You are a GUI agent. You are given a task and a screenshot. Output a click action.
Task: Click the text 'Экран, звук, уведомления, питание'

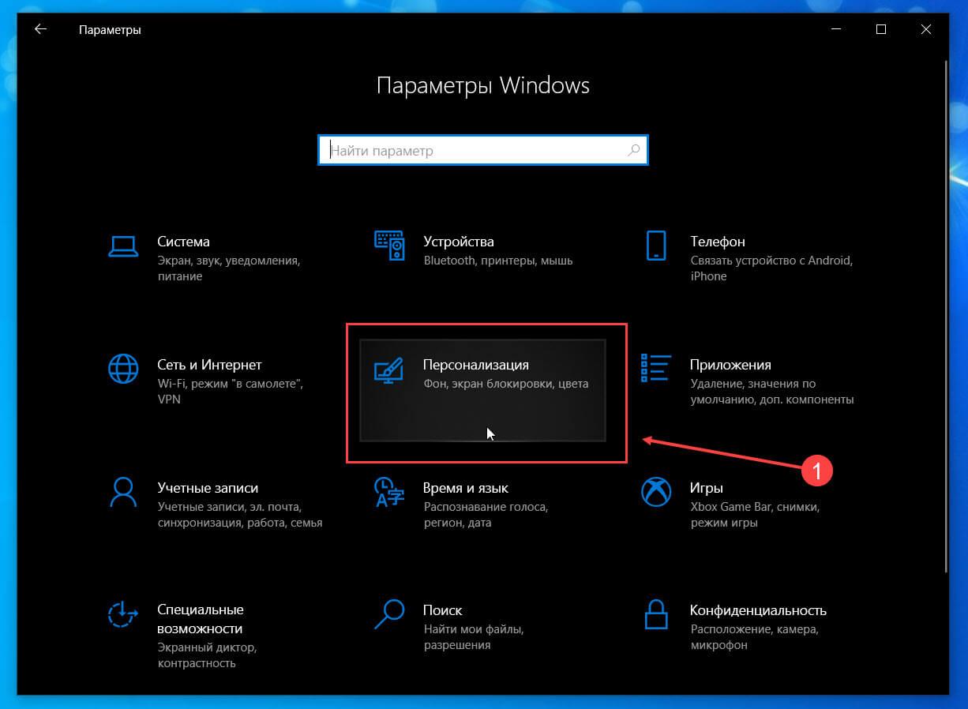tap(229, 268)
